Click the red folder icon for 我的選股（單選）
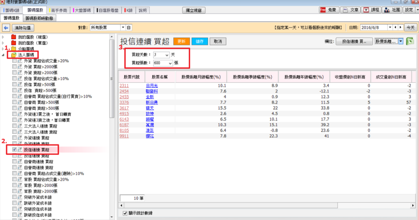 click(x=14, y=43)
